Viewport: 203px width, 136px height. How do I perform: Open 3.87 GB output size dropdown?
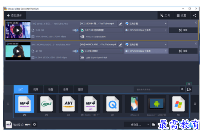(x=101, y=30)
